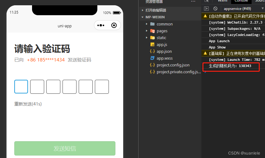Click the Subpackages: N/A log line
This screenshot has height=158, width=265.
pos(235,29)
